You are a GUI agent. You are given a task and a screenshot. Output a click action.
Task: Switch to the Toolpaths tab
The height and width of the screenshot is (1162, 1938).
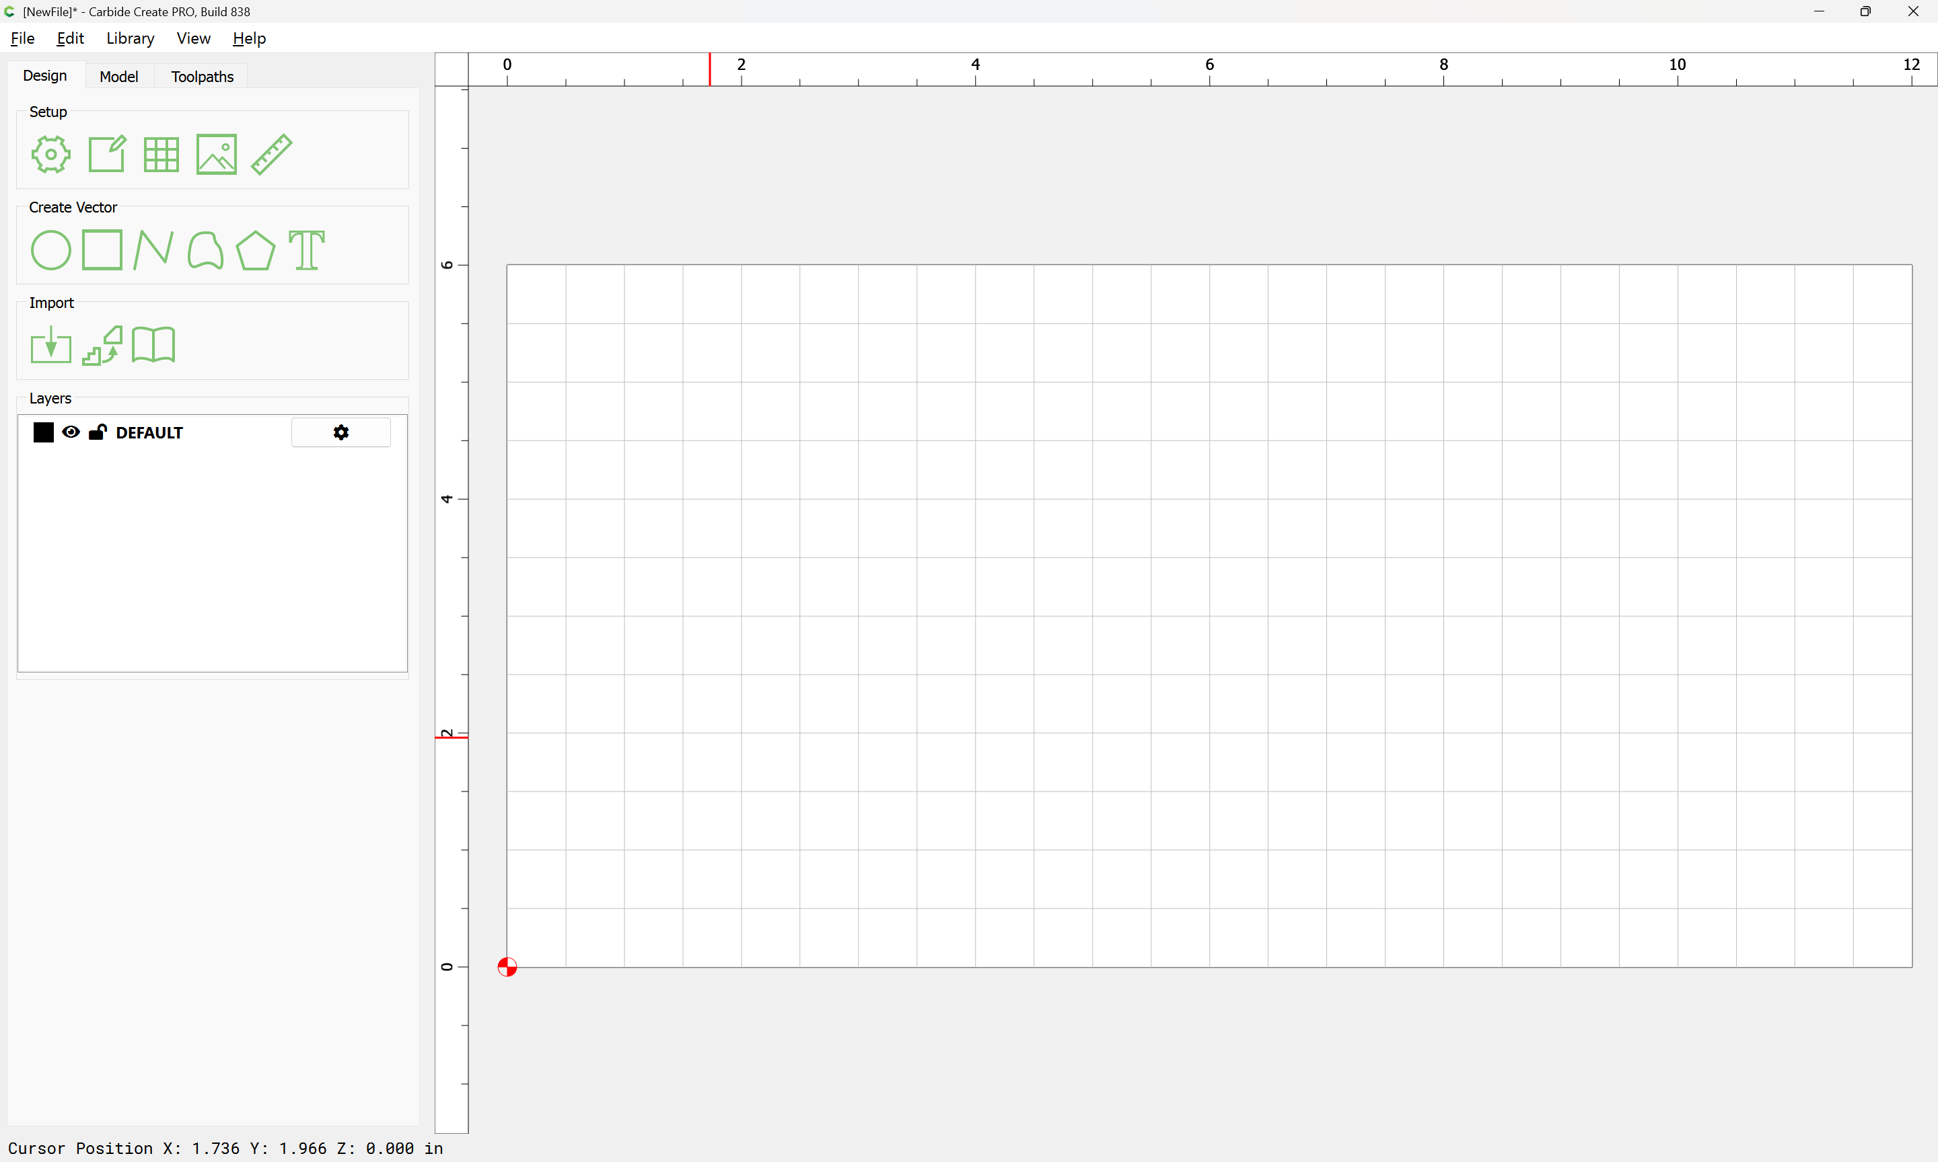[x=202, y=77]
